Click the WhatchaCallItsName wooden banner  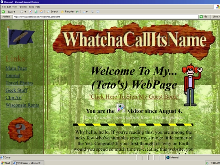click(134, 41)
